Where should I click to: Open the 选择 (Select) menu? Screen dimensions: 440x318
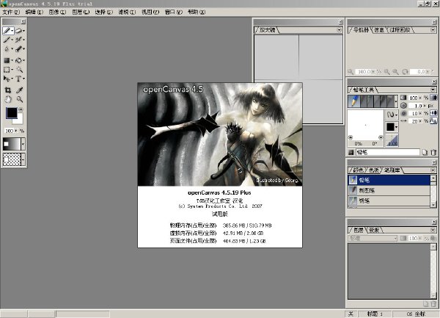[104, 12]
